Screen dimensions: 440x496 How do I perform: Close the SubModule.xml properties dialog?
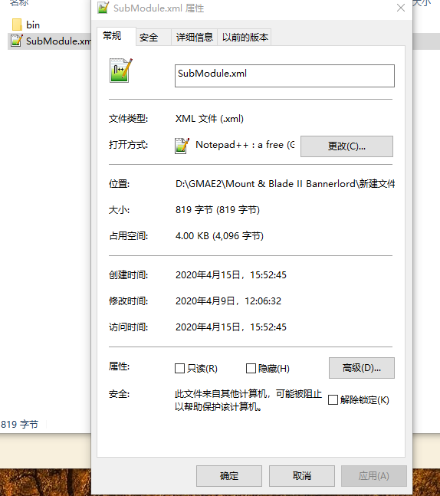coord(401,8)
